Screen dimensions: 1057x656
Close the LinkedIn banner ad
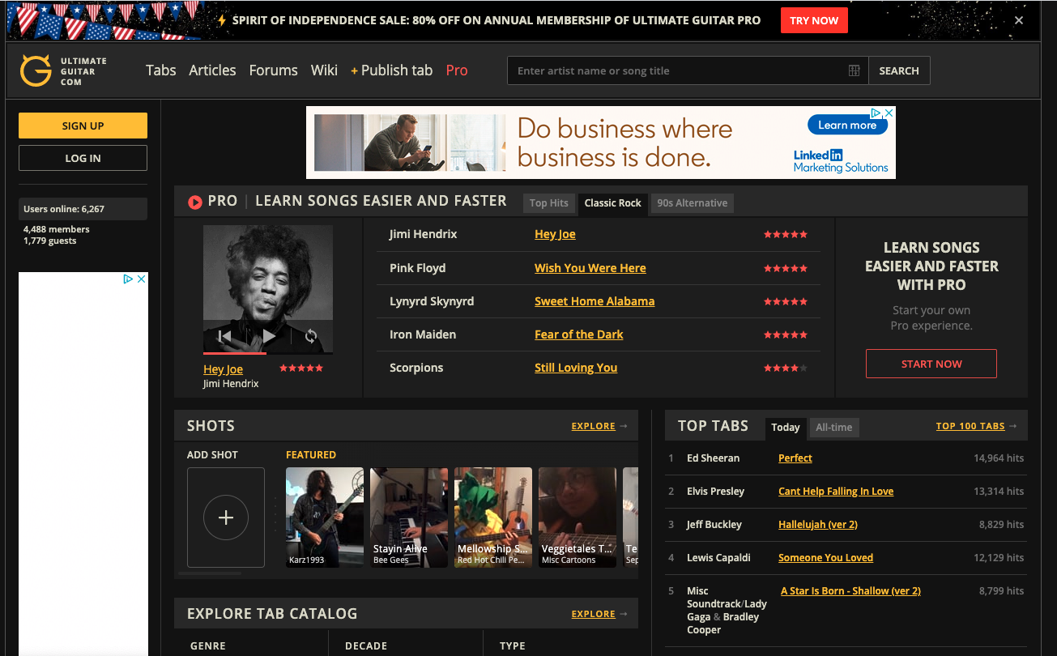pyautogui.click(x=889, y=113)
